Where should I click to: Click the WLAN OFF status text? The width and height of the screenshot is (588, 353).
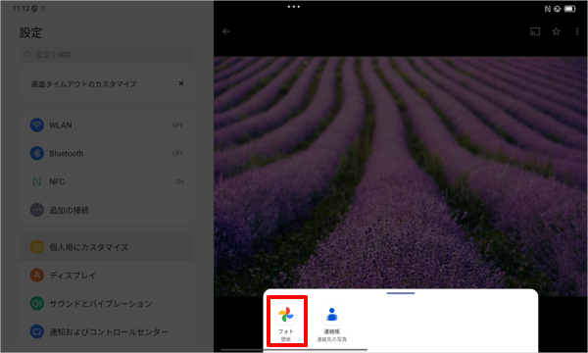click(x=177, y=126)
